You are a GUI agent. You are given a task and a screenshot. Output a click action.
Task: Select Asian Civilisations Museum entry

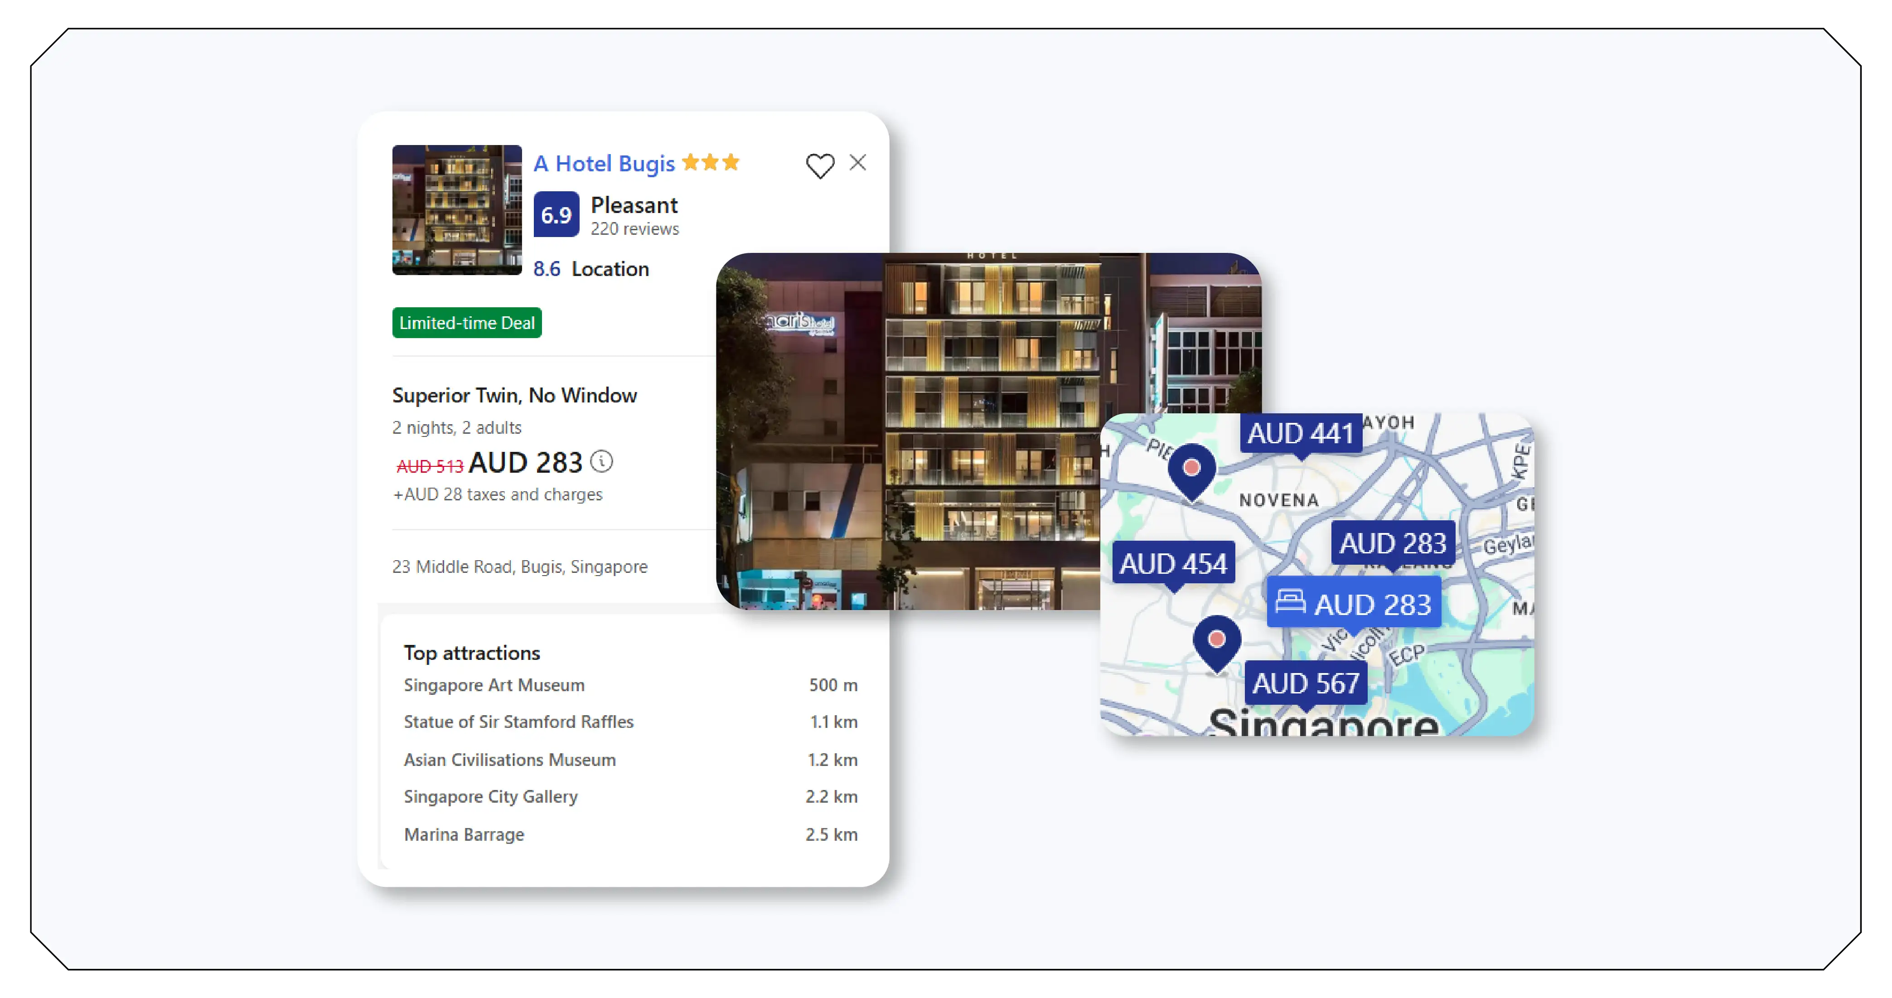[x=510, y=760]
